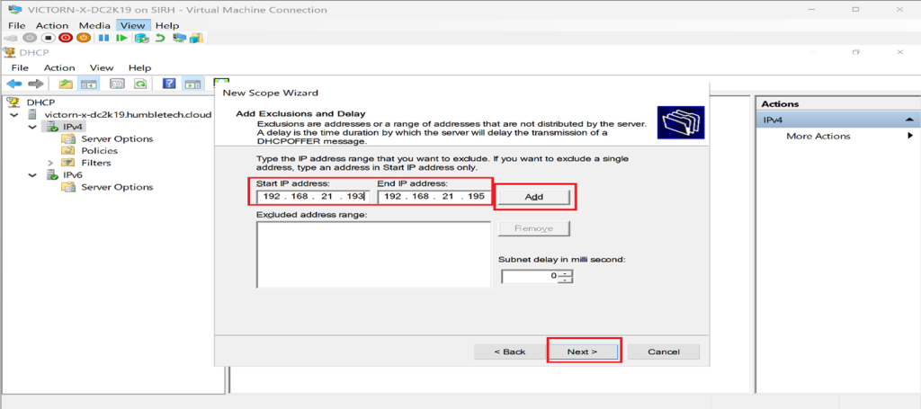The width and height of the screenshot is (921, 409).
Task: Expand the More Actions submenu arrow
Action: pos(910,136)
